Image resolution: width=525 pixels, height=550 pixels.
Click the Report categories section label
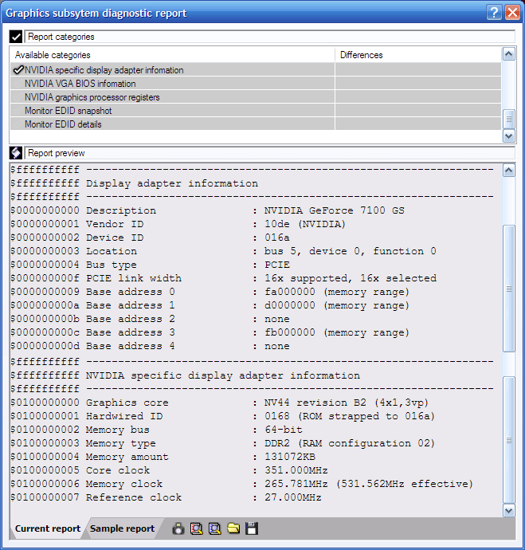click(x=61, y=37)
